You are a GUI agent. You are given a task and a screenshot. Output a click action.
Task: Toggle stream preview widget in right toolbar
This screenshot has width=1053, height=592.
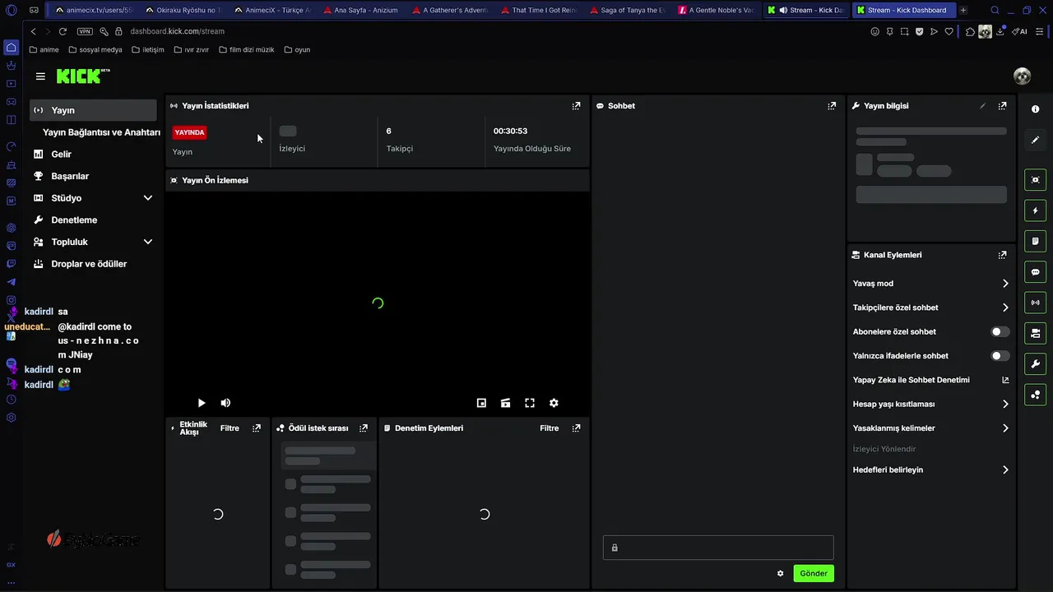pos(1035,180)
